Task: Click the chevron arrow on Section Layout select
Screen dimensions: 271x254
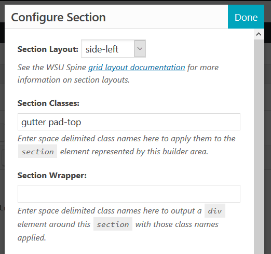Action: click(140, 49)
